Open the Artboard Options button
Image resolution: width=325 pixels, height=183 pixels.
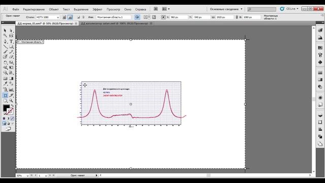(x=154, y=17)
